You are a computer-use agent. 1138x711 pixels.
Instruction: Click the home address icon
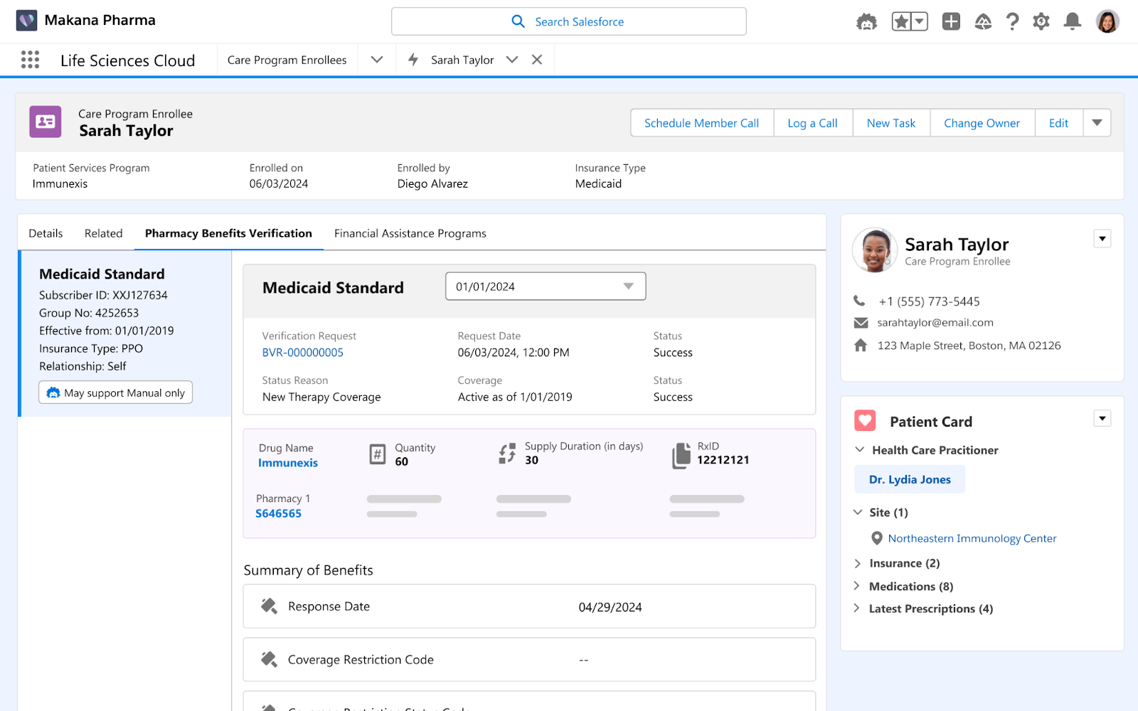[x=861, y=346]
